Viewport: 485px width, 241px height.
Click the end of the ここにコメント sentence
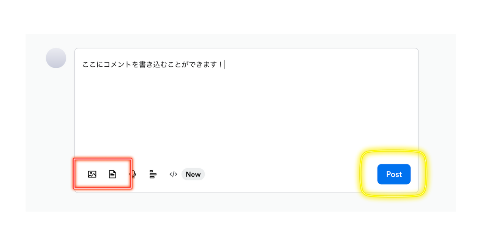coord(224,65)
